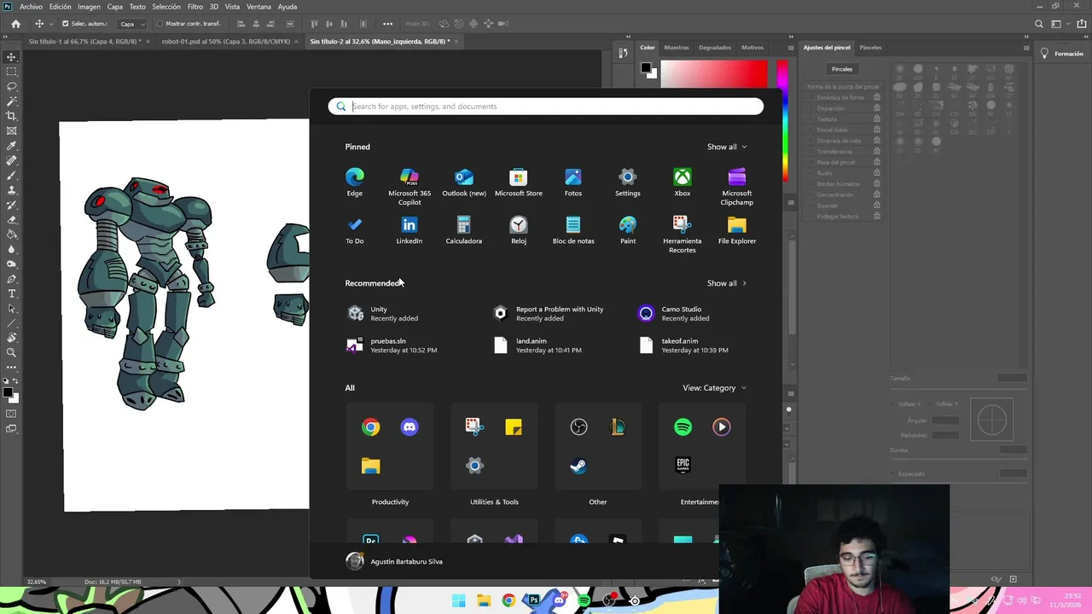This screenshot has width=1092, height=614.
Task: Open the Ventana menu
Action: (258, 7)
